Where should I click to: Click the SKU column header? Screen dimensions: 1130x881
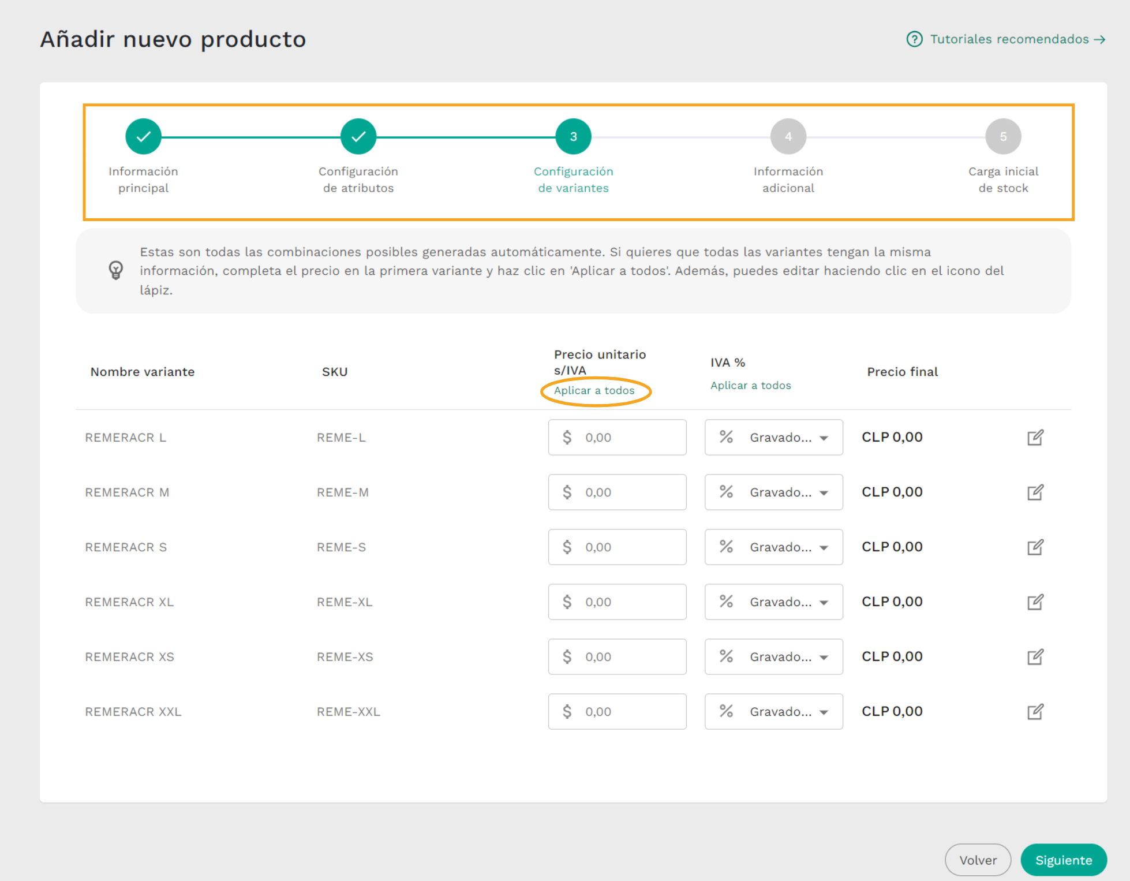click(335, 372)
